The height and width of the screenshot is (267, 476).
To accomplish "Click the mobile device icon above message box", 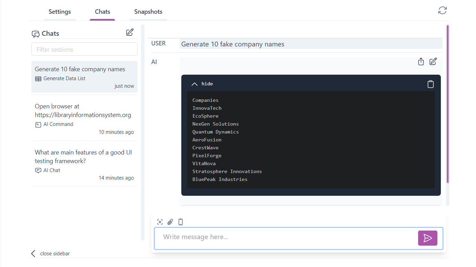I will point(181,222).
